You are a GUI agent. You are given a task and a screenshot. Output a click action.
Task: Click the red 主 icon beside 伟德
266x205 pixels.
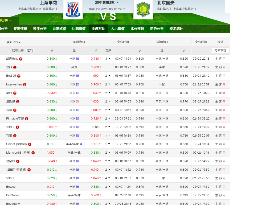coord(15,110)
